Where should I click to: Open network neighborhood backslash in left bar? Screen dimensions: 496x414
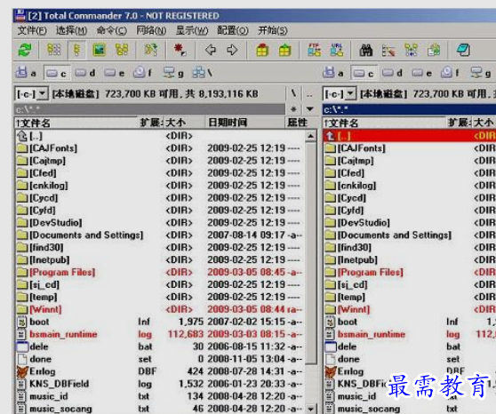(203, 73)
